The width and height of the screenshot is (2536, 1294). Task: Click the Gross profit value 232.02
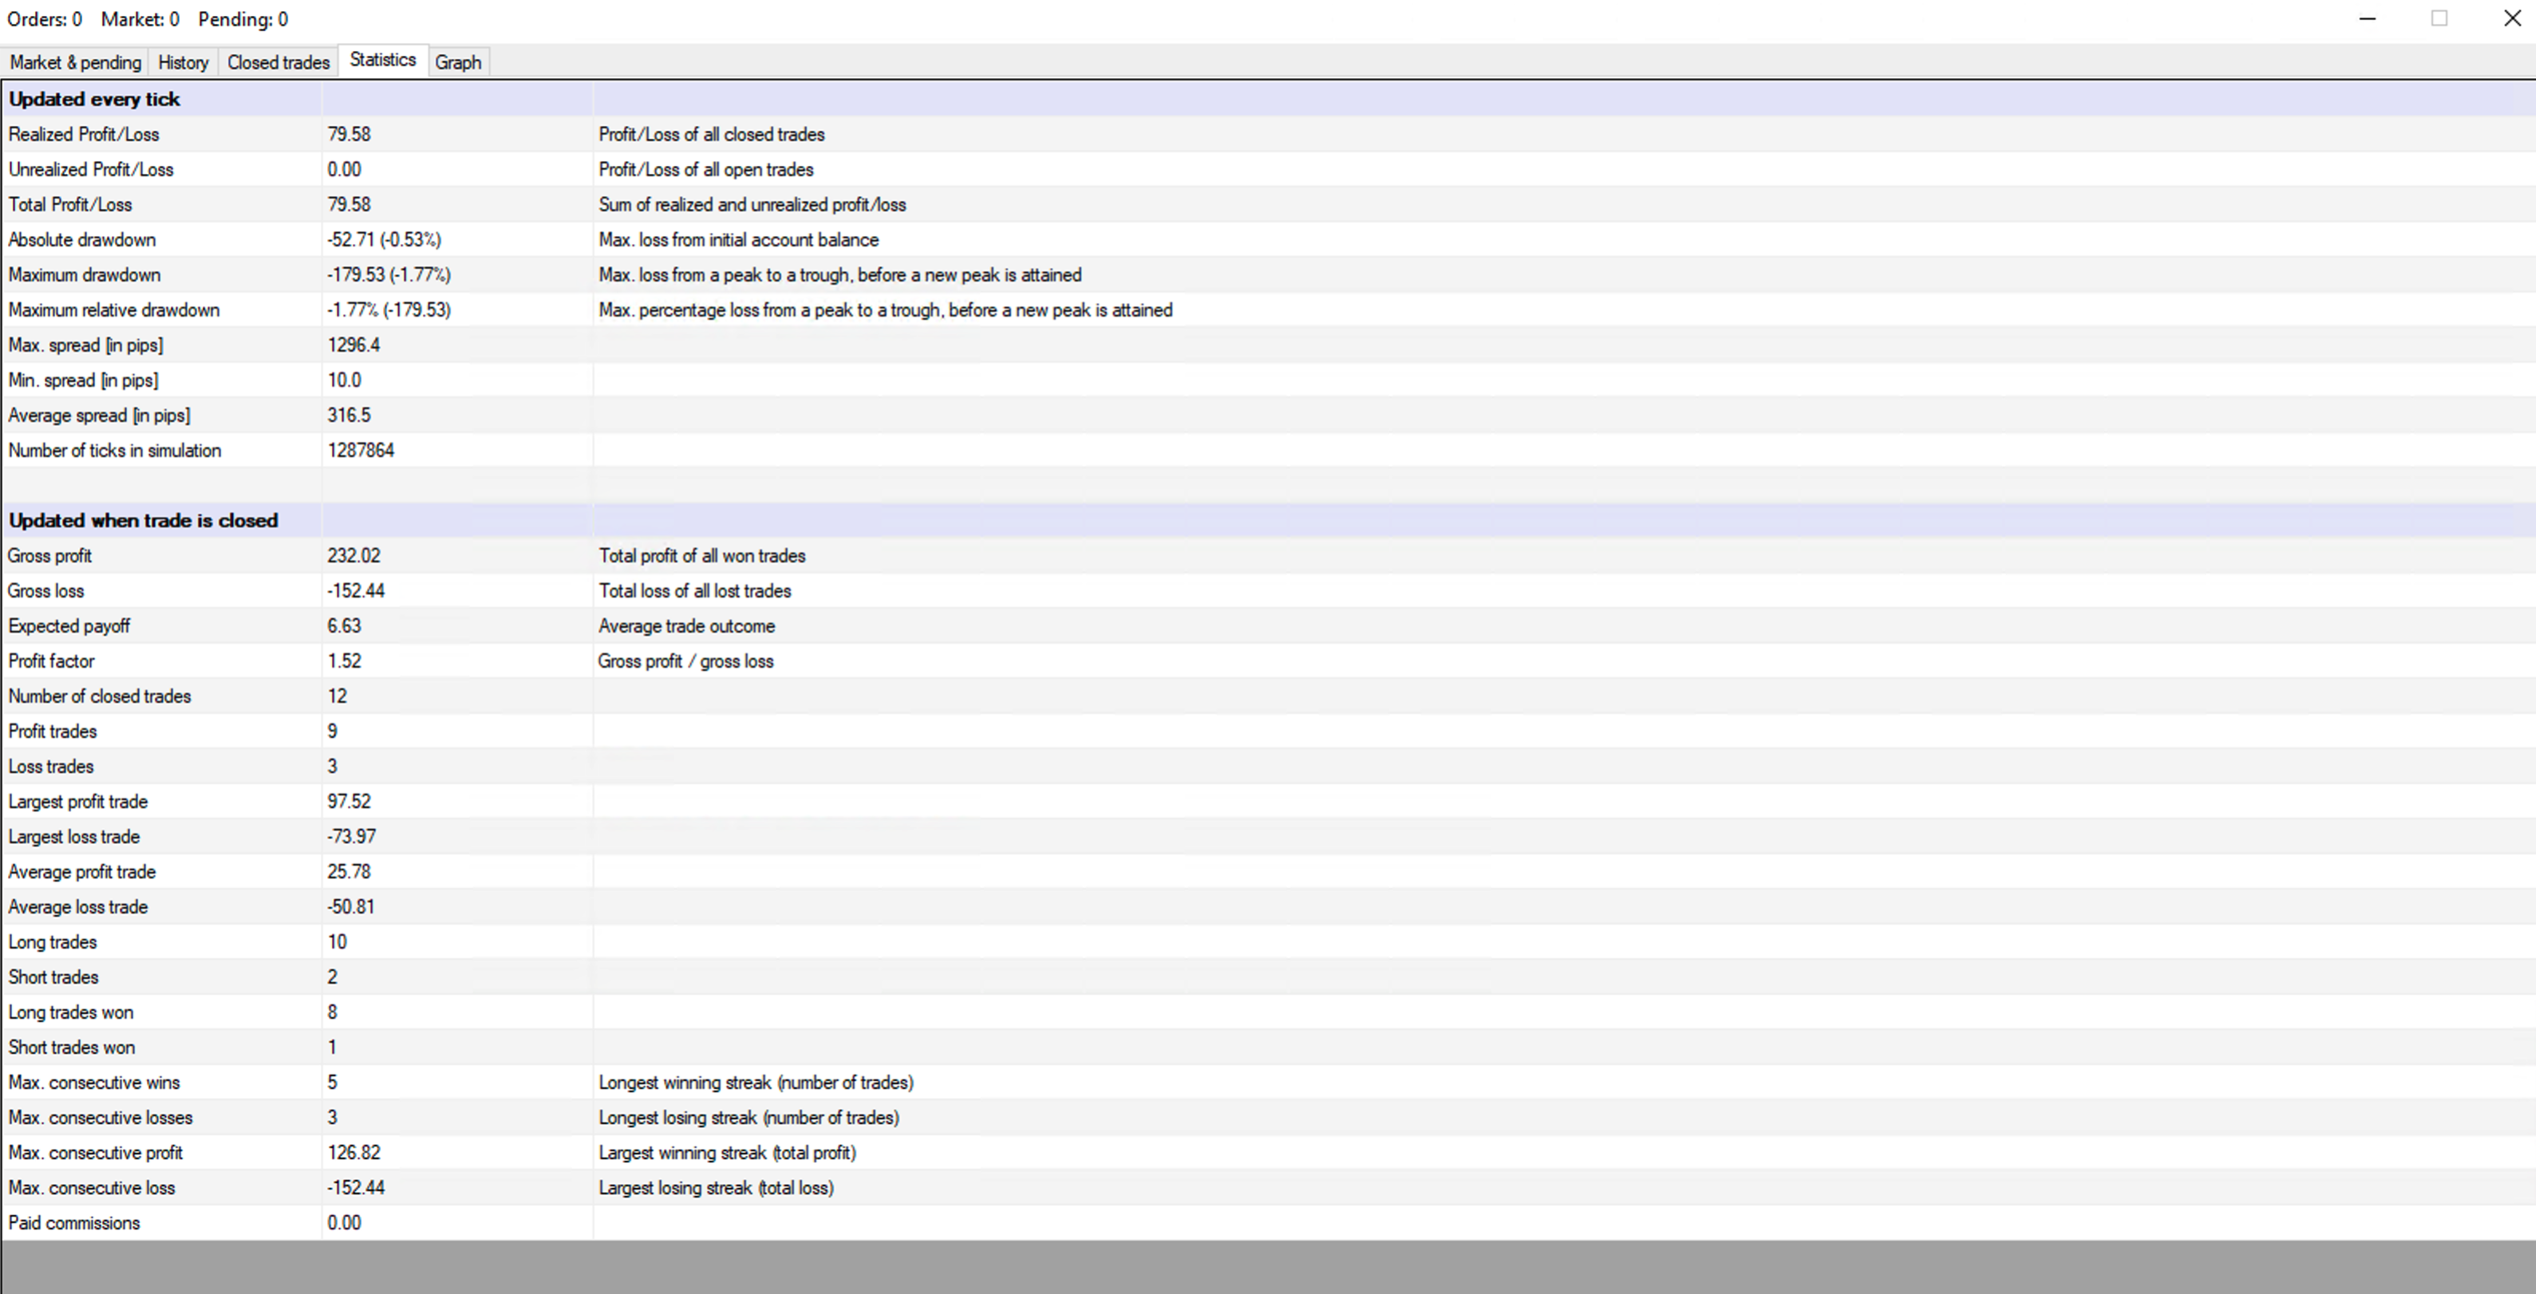(x=354, y=556)
